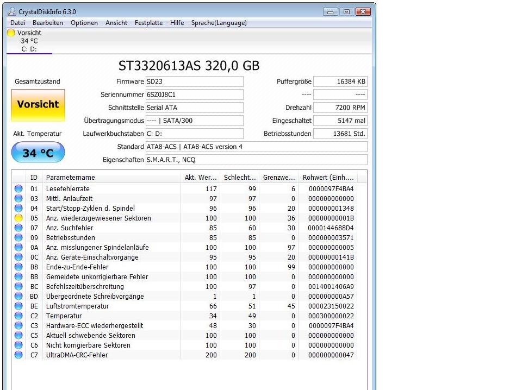The image size is (522, 390).
Task: Click the Eigenschaften field S.M.A.R.T., NCQ
Action: coord(256,160)
